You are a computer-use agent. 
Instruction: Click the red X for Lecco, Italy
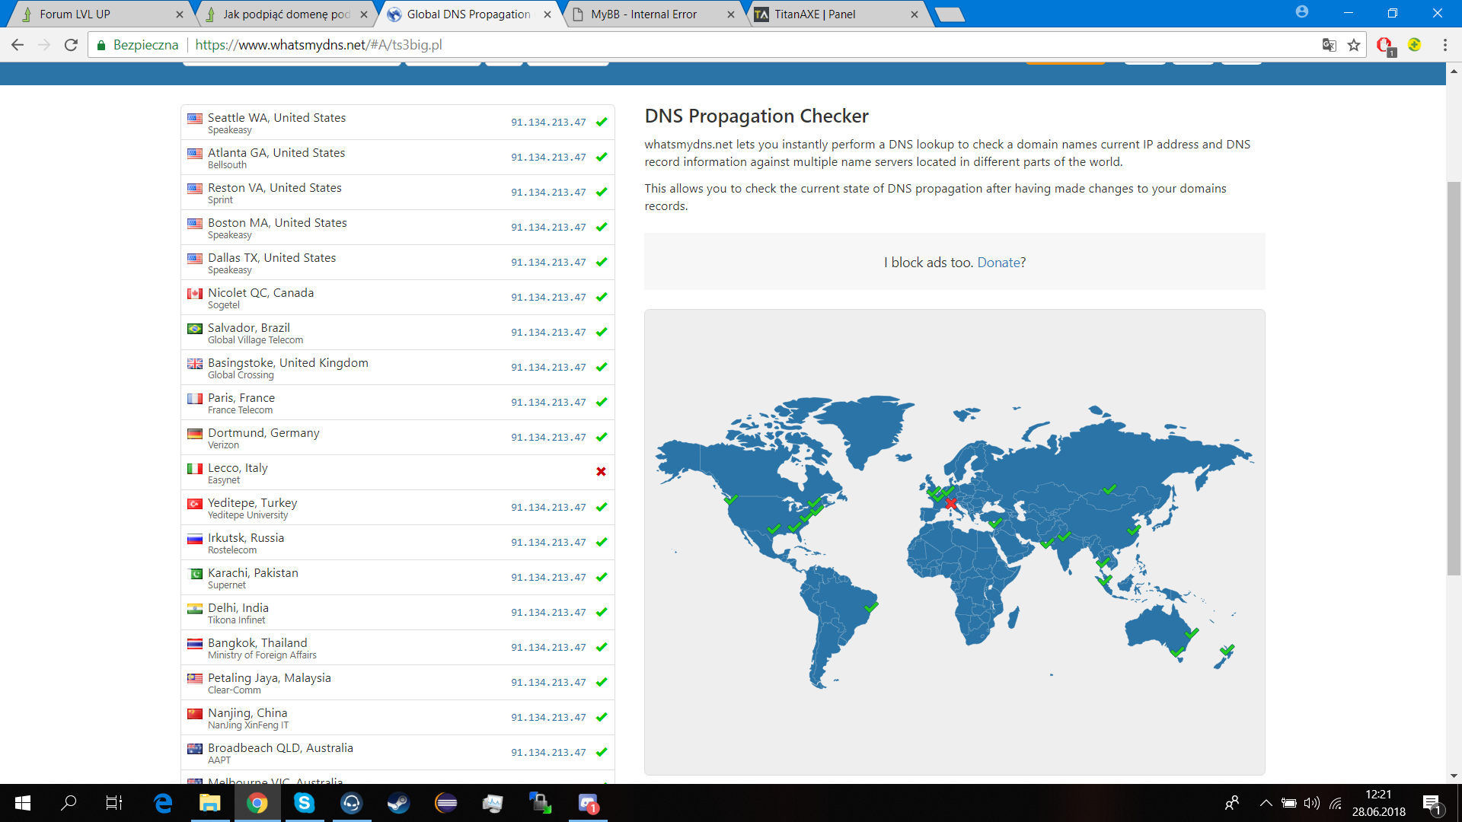tap(601, 472)
